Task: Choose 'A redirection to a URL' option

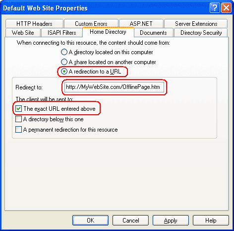Action: pyautogui.click(x=64, y=72)
